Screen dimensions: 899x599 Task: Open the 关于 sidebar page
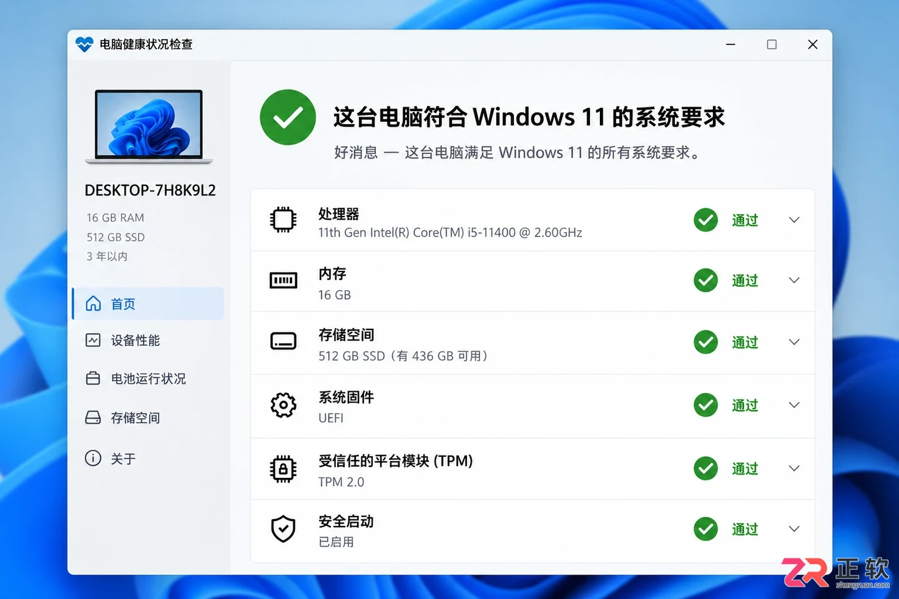pyautogui.click(x=148, y=459)
